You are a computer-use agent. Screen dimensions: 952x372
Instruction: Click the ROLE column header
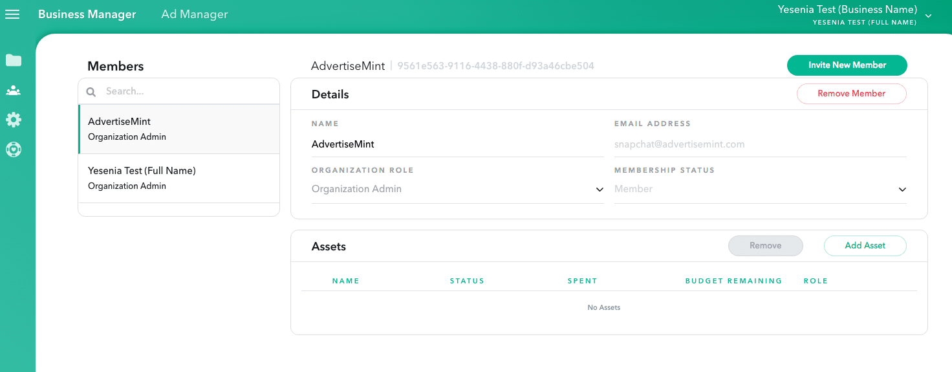tap(816, 281)
